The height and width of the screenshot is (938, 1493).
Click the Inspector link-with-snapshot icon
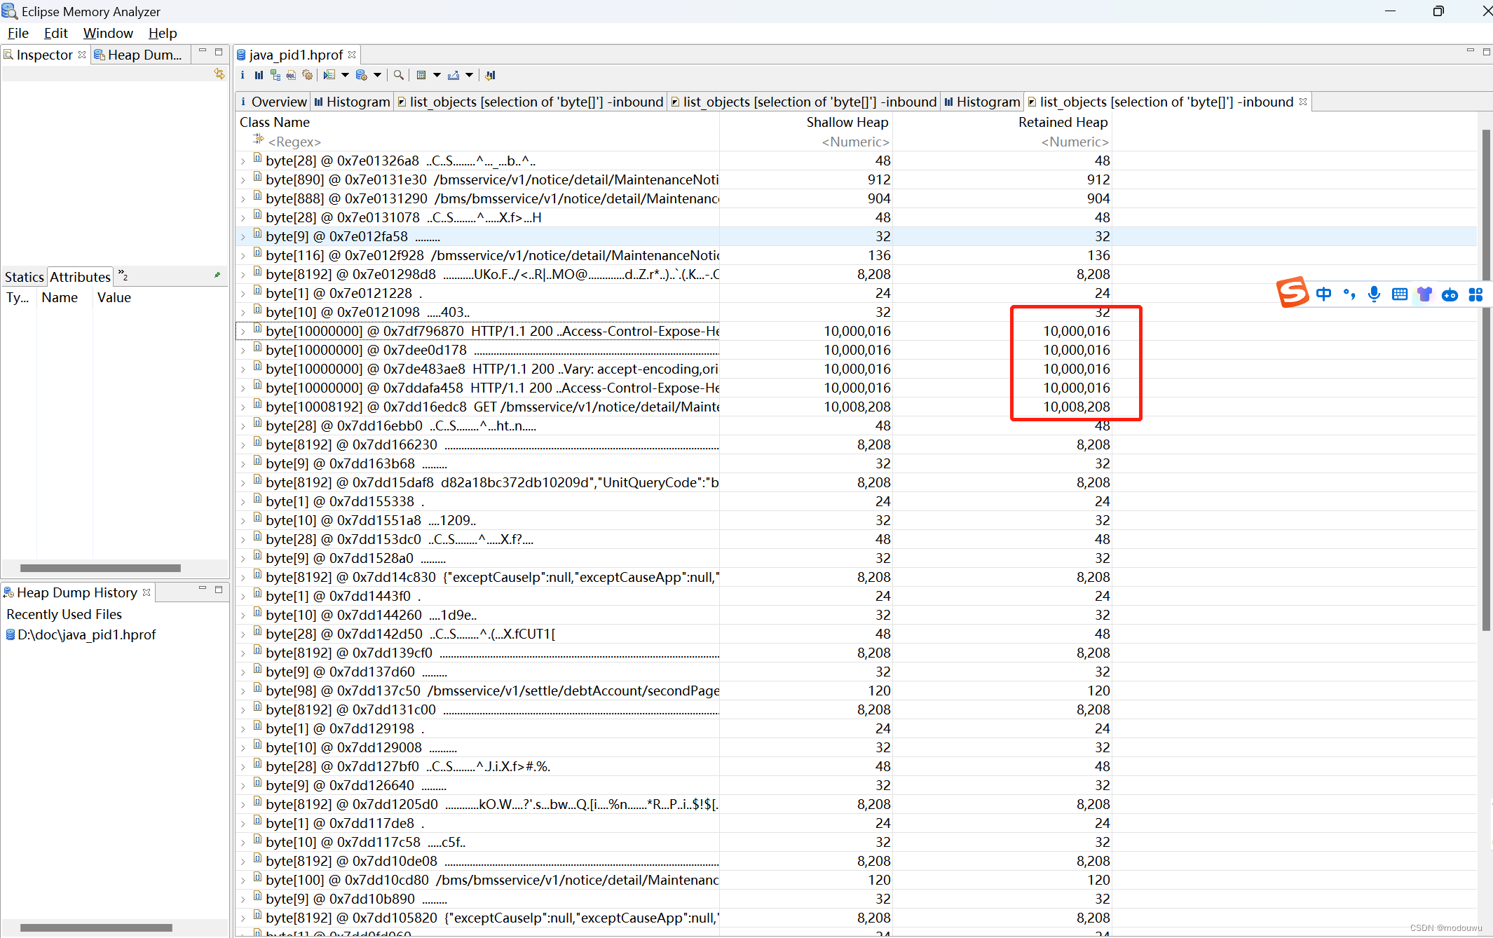pos(219,74)
